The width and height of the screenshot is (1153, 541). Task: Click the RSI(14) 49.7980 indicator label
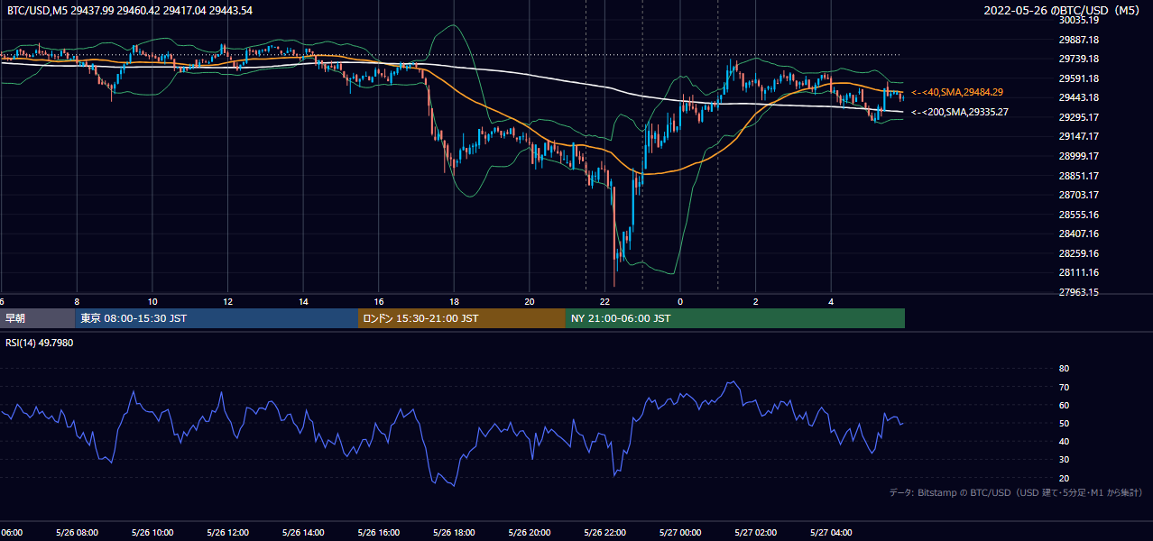coord(40,343)
